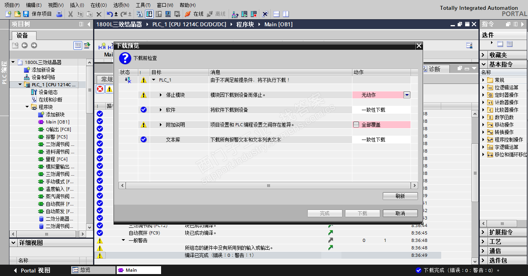Click the Open project toolbar icon
Viewport: 528px width, 276px height.
(17, 14)
